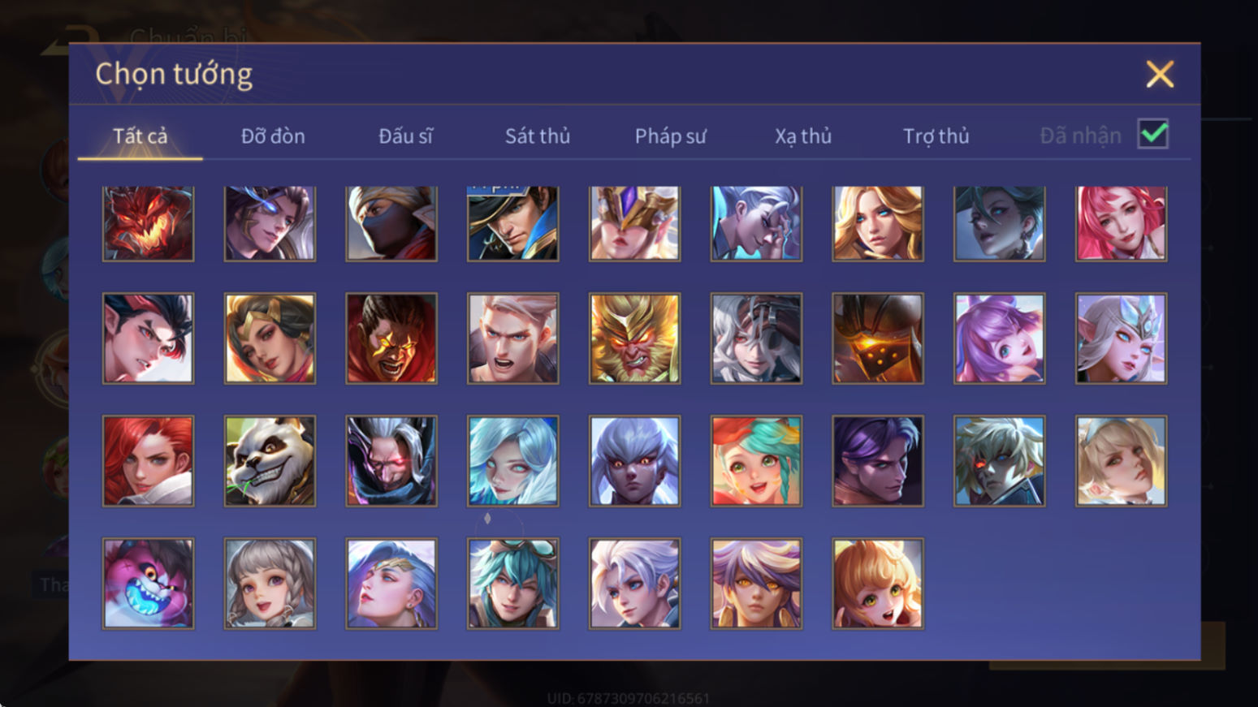This screenshot has width=1258, height=707.
Task: Select the Tất cả tab
Action: pos(140,136)
